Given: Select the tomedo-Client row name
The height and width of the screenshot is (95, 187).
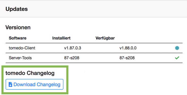Looking at the screenshot, I should tap(22, 48).
